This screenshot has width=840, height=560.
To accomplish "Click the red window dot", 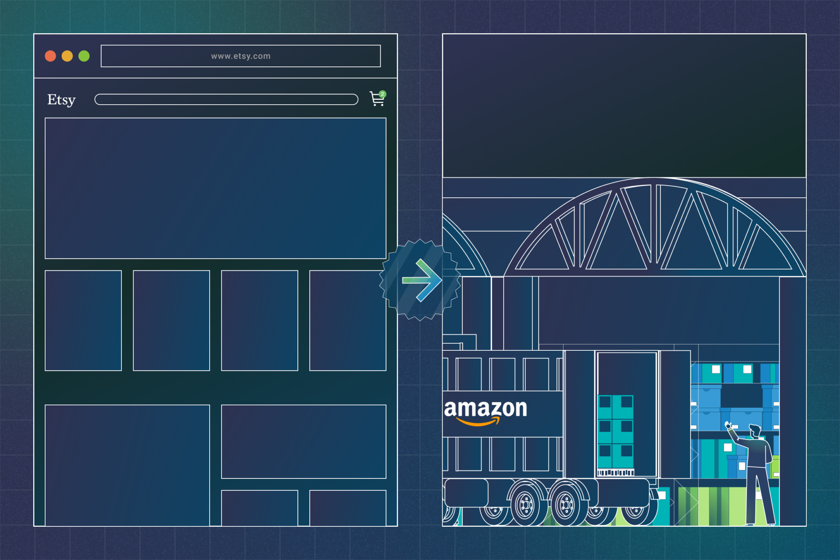I will (x=50, y=56).
